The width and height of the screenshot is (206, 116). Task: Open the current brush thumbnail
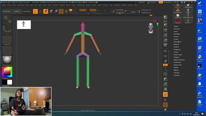click(x=7, y=19)
